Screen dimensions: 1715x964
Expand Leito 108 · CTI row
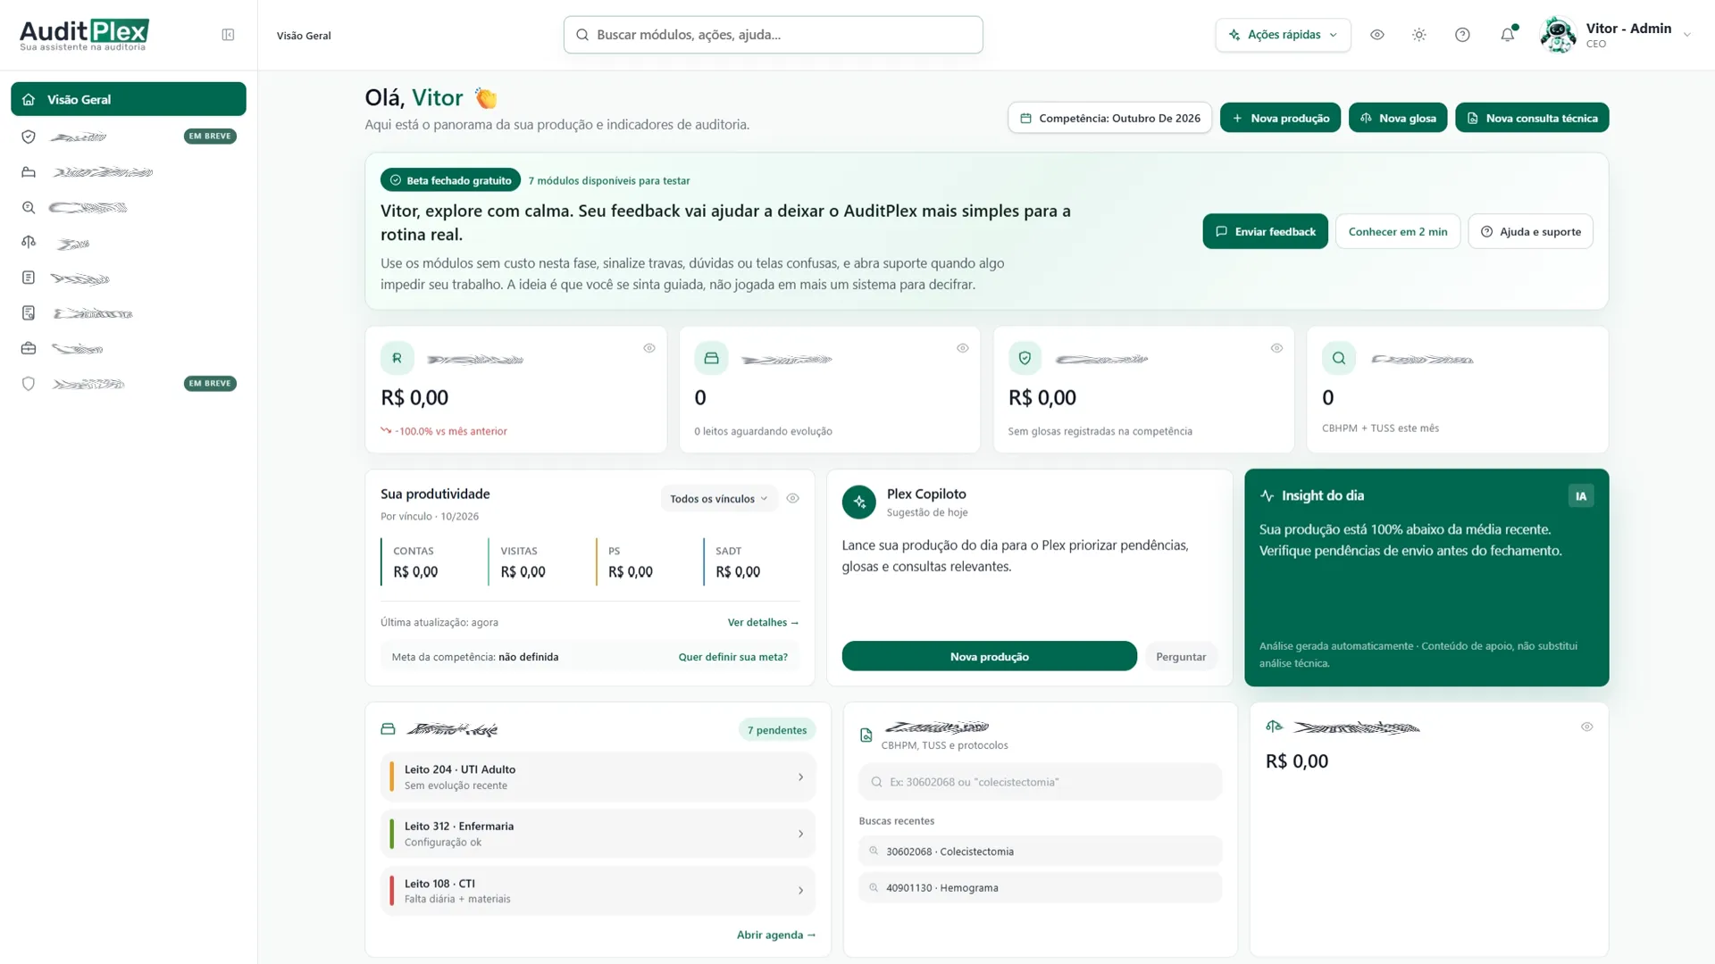598,891
